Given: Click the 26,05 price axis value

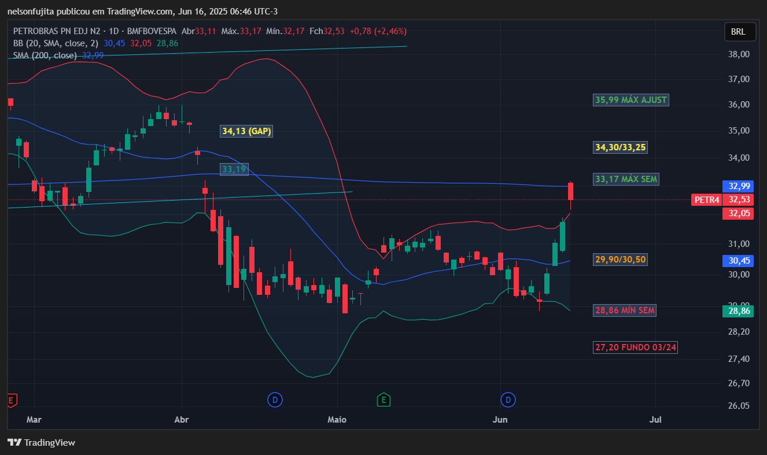Looking at the screenshot, I should 738,406.
